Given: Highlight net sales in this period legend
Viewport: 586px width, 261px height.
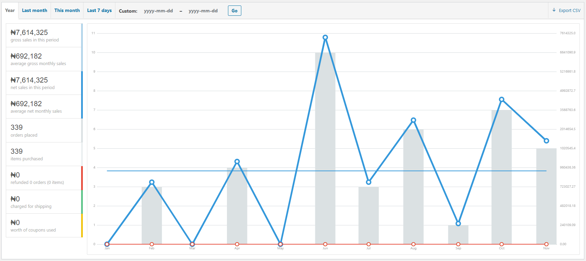Looking at the screenshot, I should (44, 83).
